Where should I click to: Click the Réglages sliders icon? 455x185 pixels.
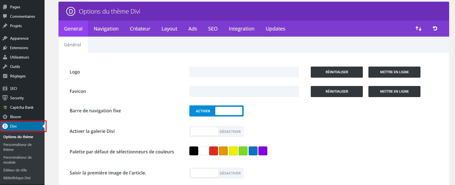point(5,76)
